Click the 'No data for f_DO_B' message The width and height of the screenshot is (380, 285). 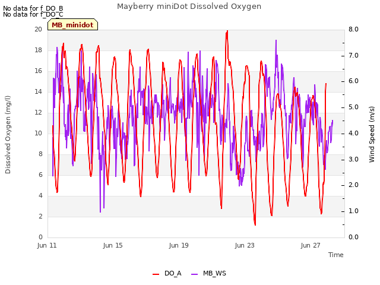(x=33, y=8)
